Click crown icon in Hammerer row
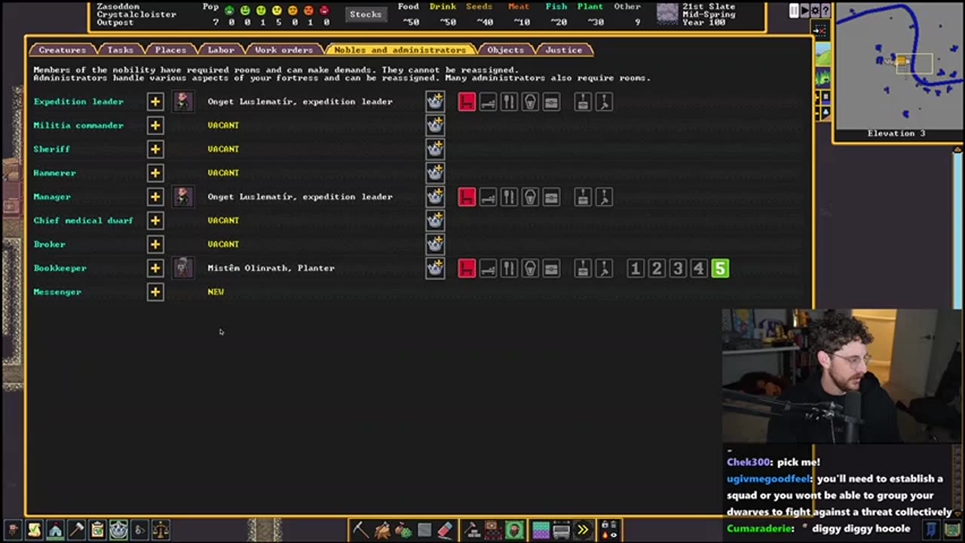Image resolution: width=965 pixels, height=543 pixels. click(435, 173)
